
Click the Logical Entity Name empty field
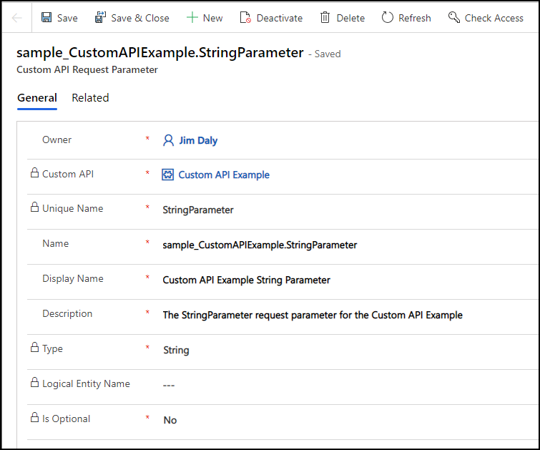click(169, 385)
